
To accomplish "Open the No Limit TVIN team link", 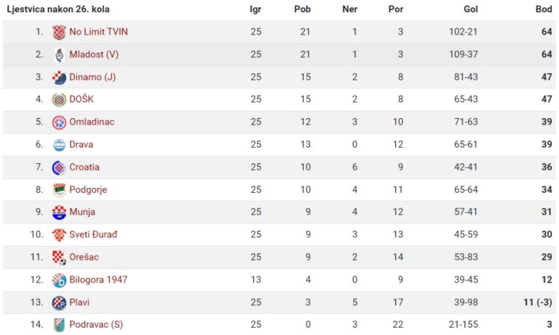I will pos(98,32).
